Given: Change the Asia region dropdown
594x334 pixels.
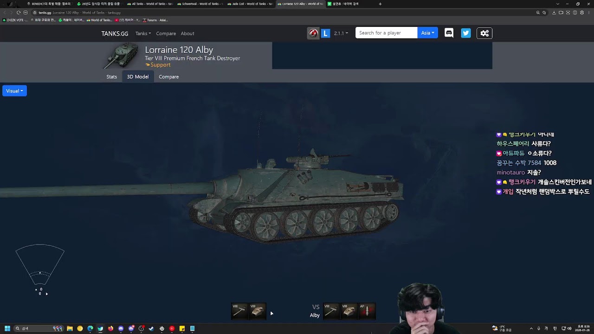Looking at the screenshot, I should point(427,33).
